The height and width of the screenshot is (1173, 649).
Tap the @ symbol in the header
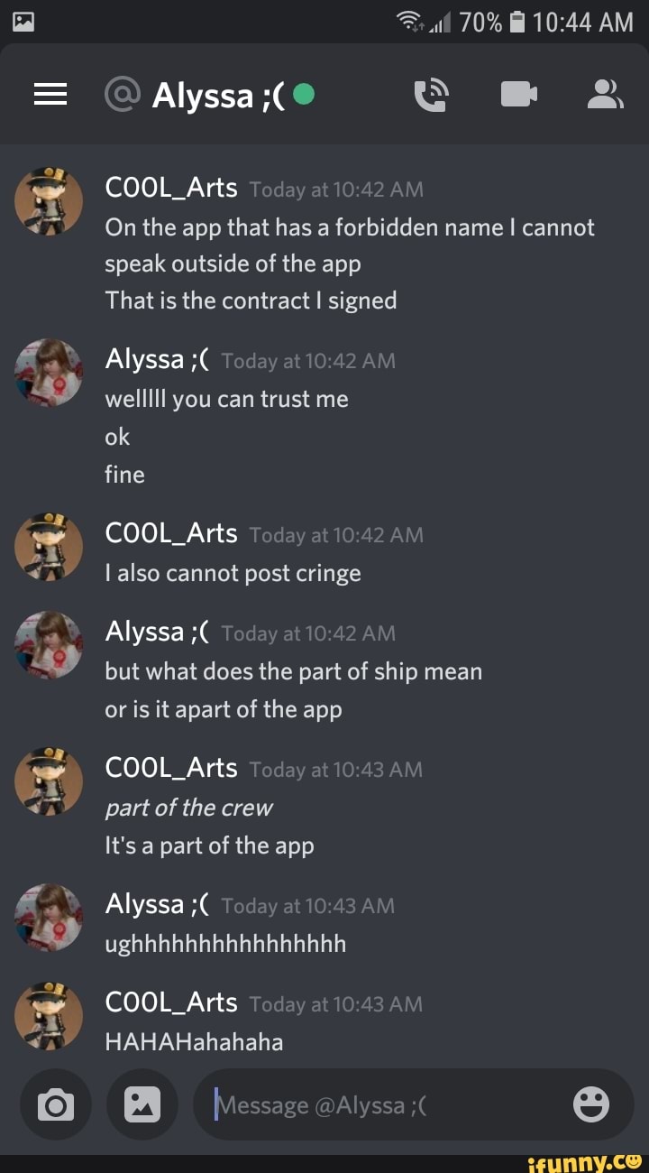[122, 94]
